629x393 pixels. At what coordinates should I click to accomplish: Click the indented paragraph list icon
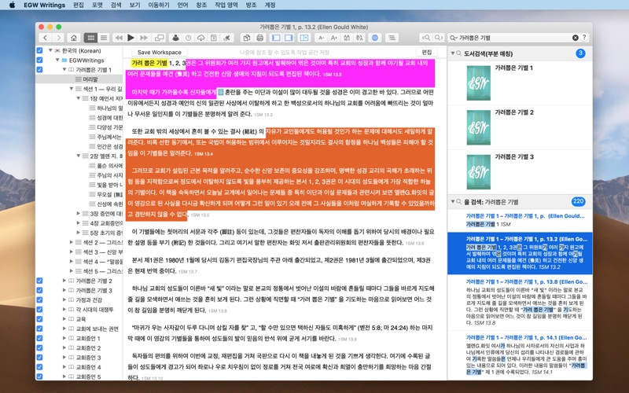392,38
